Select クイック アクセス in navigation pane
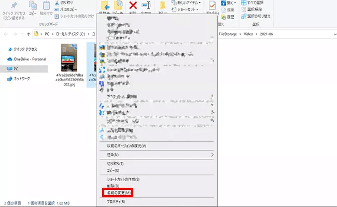Screen dimensions: 337x207 pyautogui.click(x=23, y=49)
